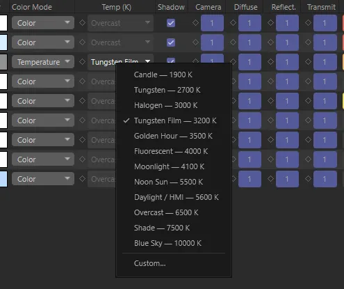The width and height of the screenshot is (344, 289).
Task: Select the checked Tungsten Film — 3200 K entry
Action: [174, 120]
